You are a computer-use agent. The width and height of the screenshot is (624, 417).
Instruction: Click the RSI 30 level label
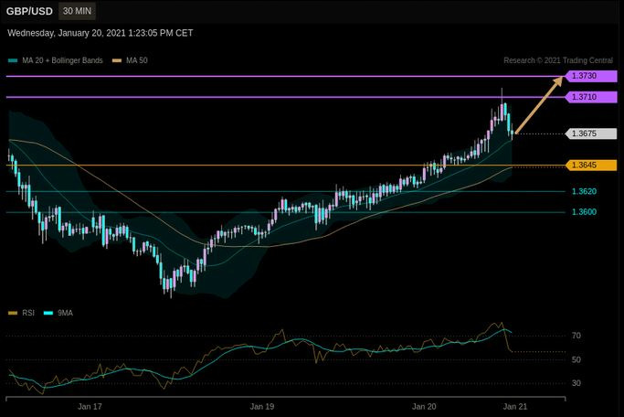(x=576, y=383)
